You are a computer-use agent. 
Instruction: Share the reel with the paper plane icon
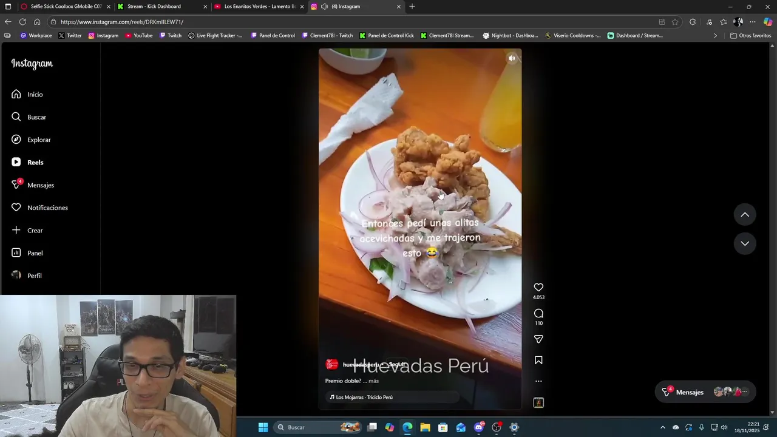[x=538, y=339]
